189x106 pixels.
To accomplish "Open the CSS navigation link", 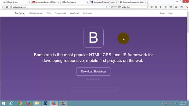I will pos(48,13).
